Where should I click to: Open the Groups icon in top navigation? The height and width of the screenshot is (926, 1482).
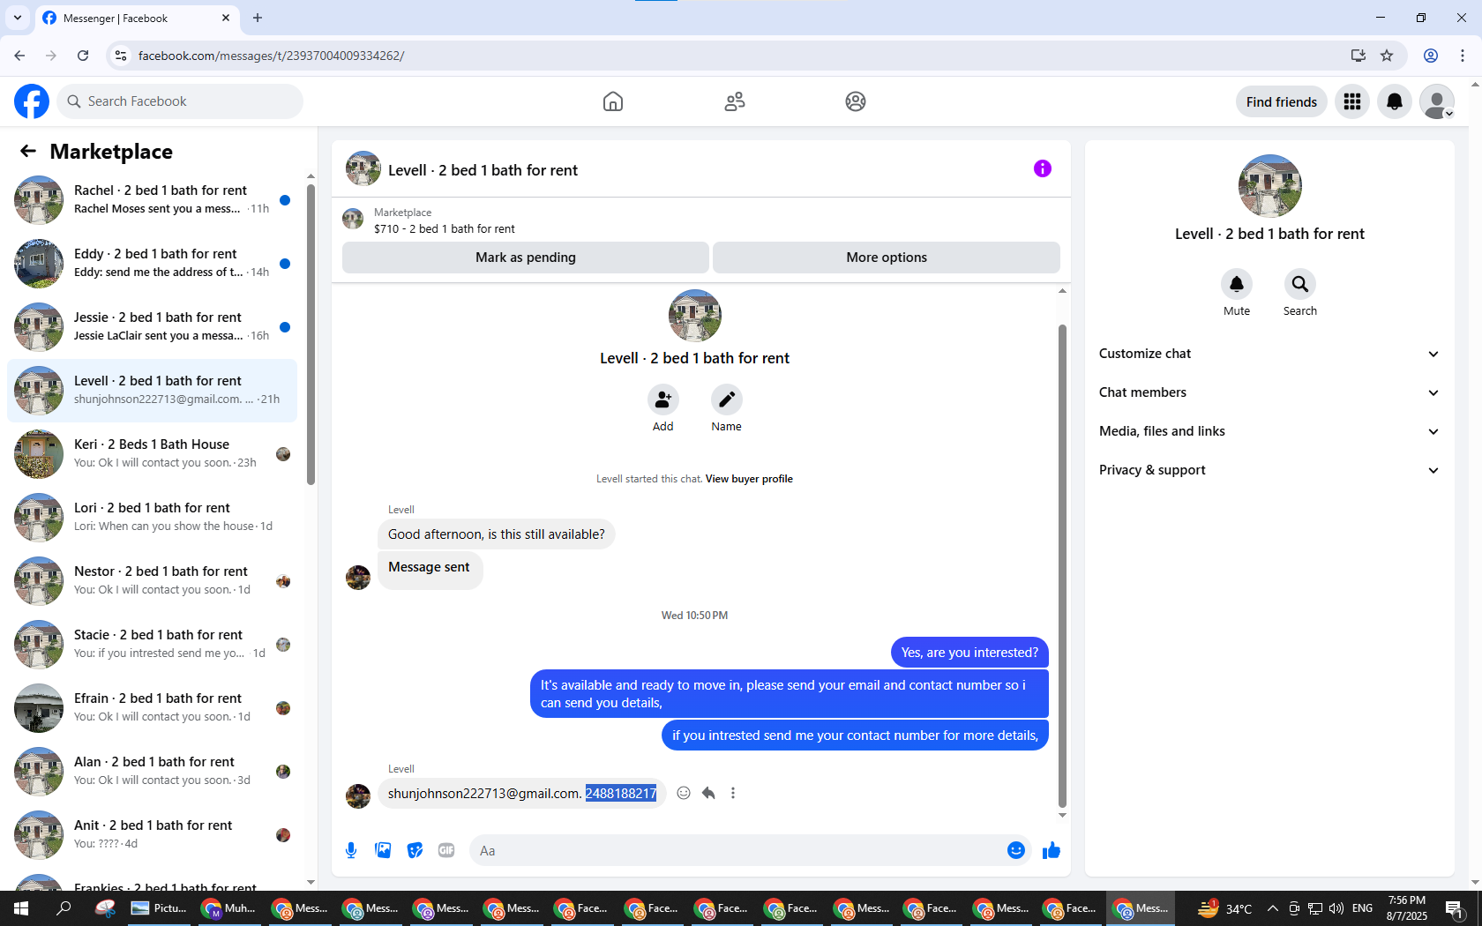[856, 101]
